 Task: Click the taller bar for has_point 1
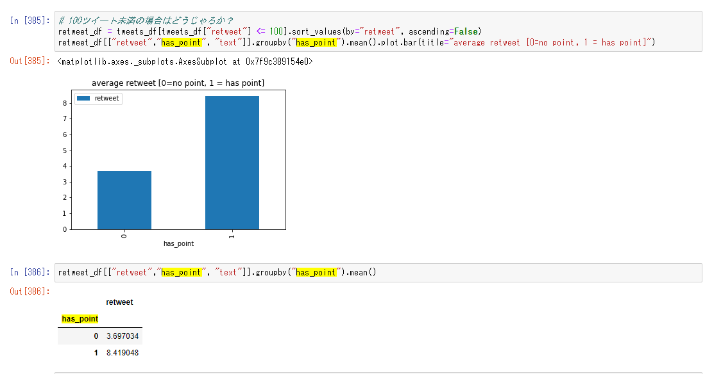pos(232,163)
